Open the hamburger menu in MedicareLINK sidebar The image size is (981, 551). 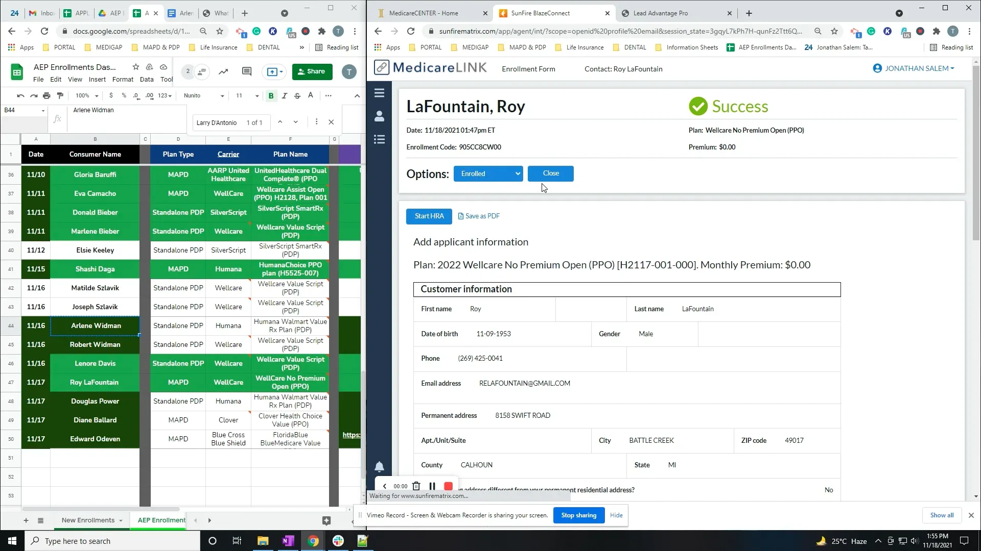click(x=380, y=93)
